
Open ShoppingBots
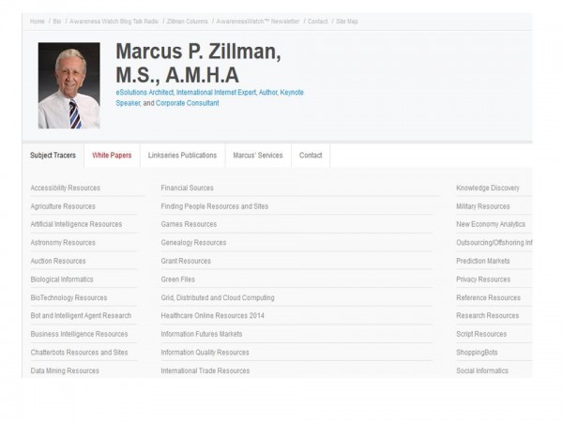tap(477, 353)
